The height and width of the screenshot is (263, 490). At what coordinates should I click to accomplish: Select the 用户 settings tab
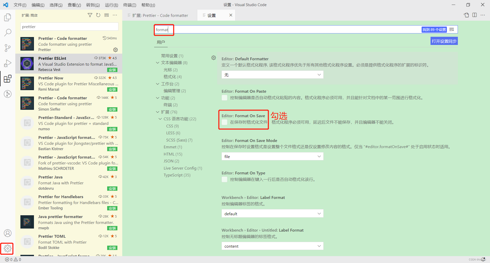point(161,42)
